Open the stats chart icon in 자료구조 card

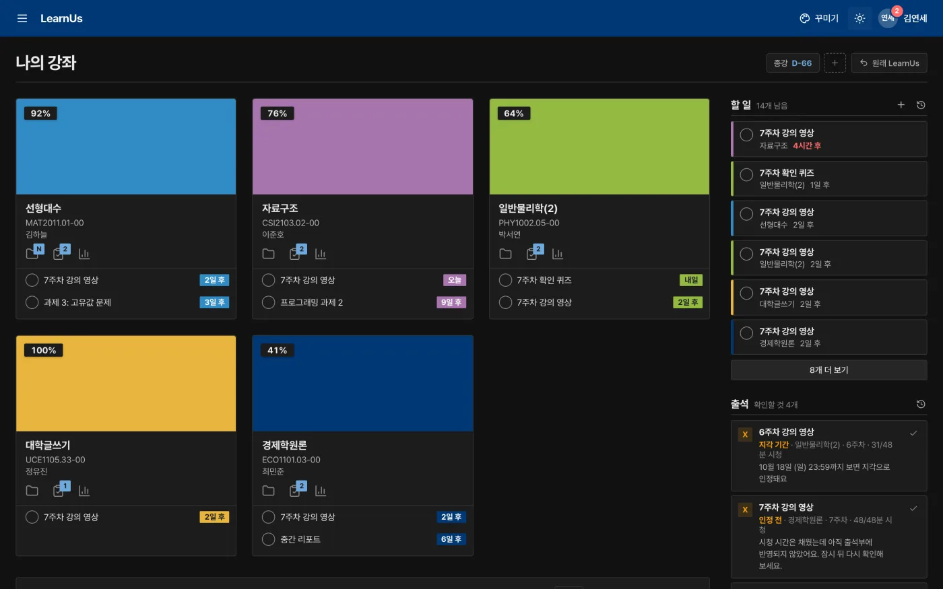[x=321, y=253]
